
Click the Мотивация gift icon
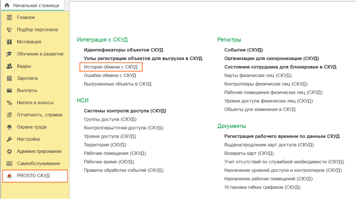click(9, 42)
